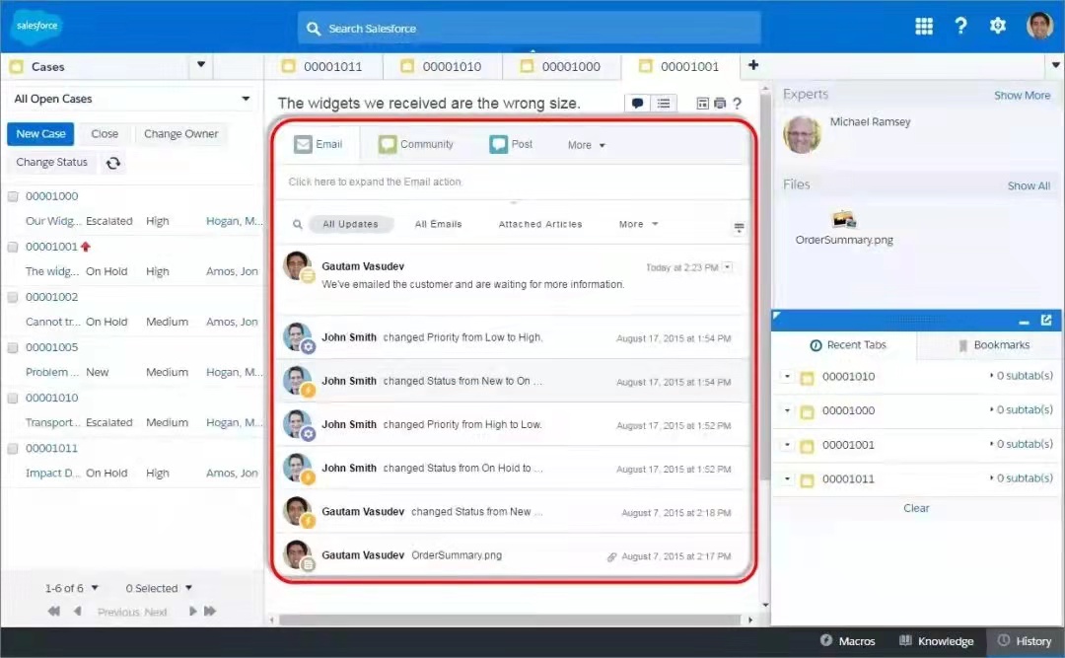Viewport: 1065px width, 658px height.
Task: Click the refresh list icon
Action: click(113, 163)
